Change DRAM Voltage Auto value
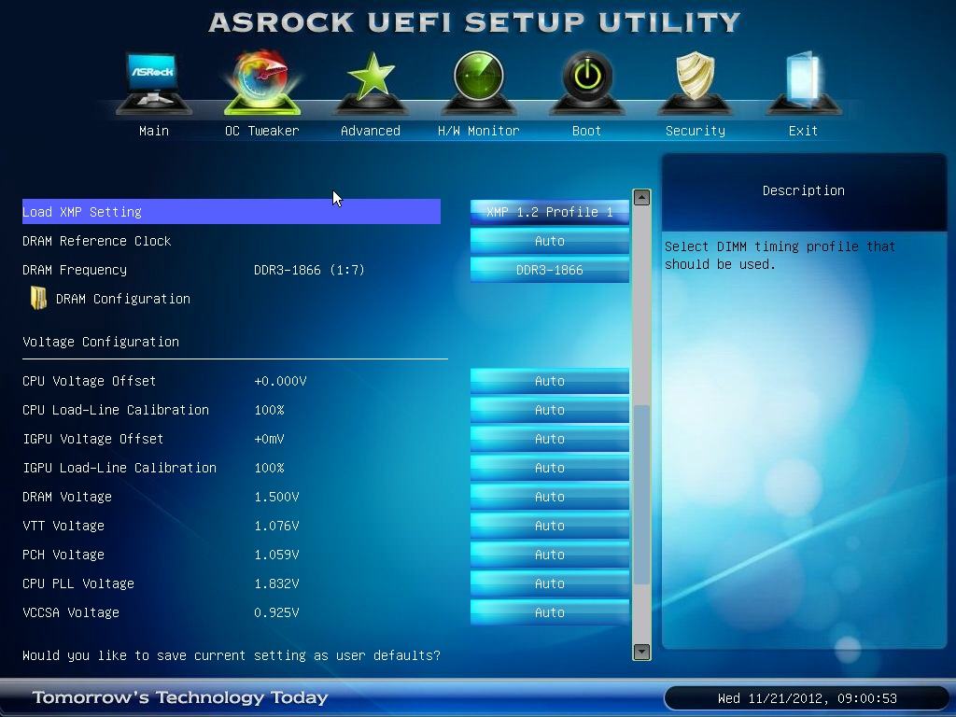Viewport: 956px width, 717px height. click(x=550, y=497)
